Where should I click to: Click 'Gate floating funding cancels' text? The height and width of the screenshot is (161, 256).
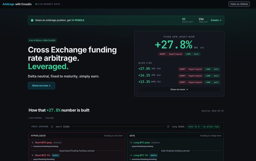click(175, 151)
